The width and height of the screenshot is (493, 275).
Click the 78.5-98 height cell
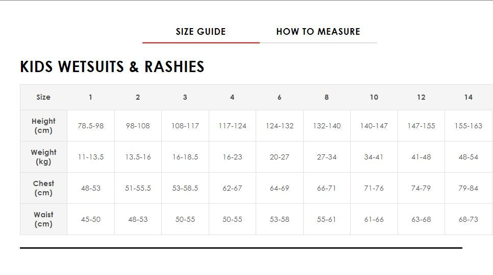[x=90, y=126]
